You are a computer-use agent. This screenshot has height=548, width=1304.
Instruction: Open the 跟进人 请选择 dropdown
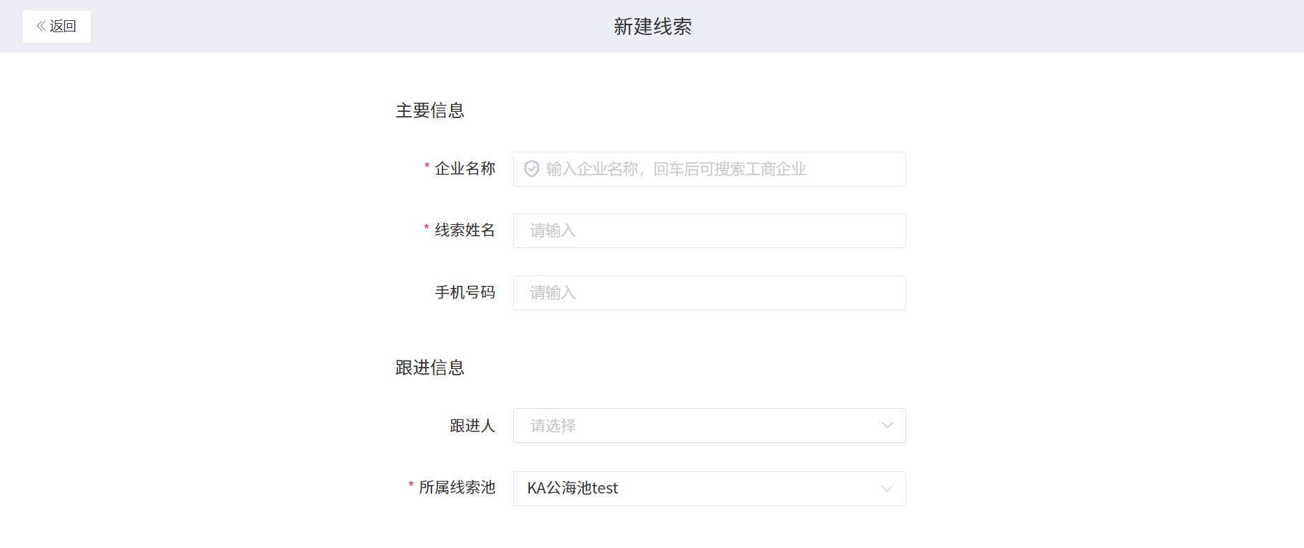tap(709, 426)
